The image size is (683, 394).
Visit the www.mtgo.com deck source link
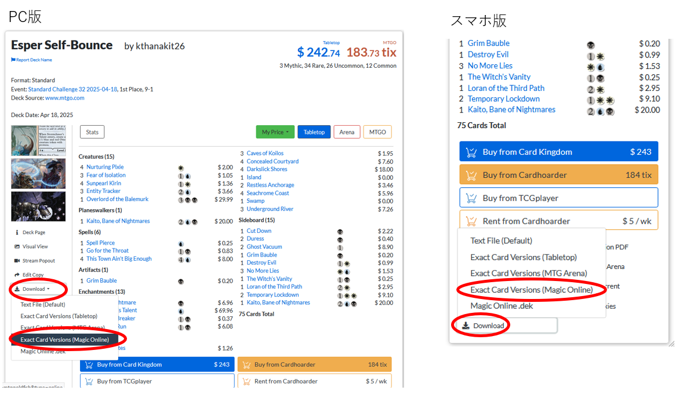[x=65, y=98]
